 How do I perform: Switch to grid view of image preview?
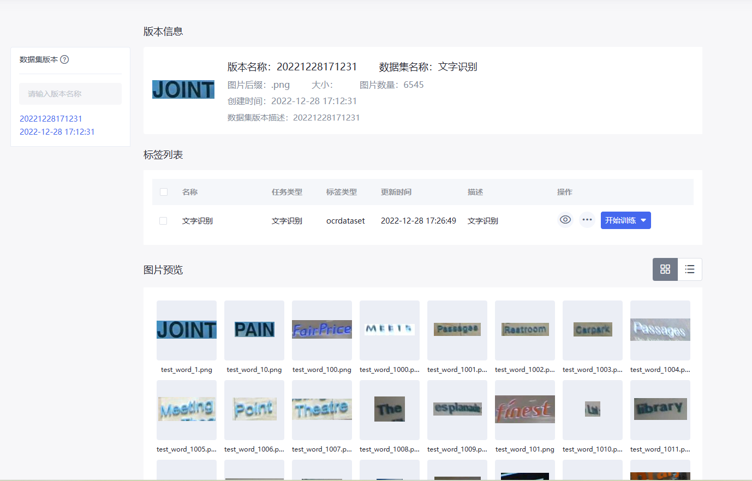[665, 269]
